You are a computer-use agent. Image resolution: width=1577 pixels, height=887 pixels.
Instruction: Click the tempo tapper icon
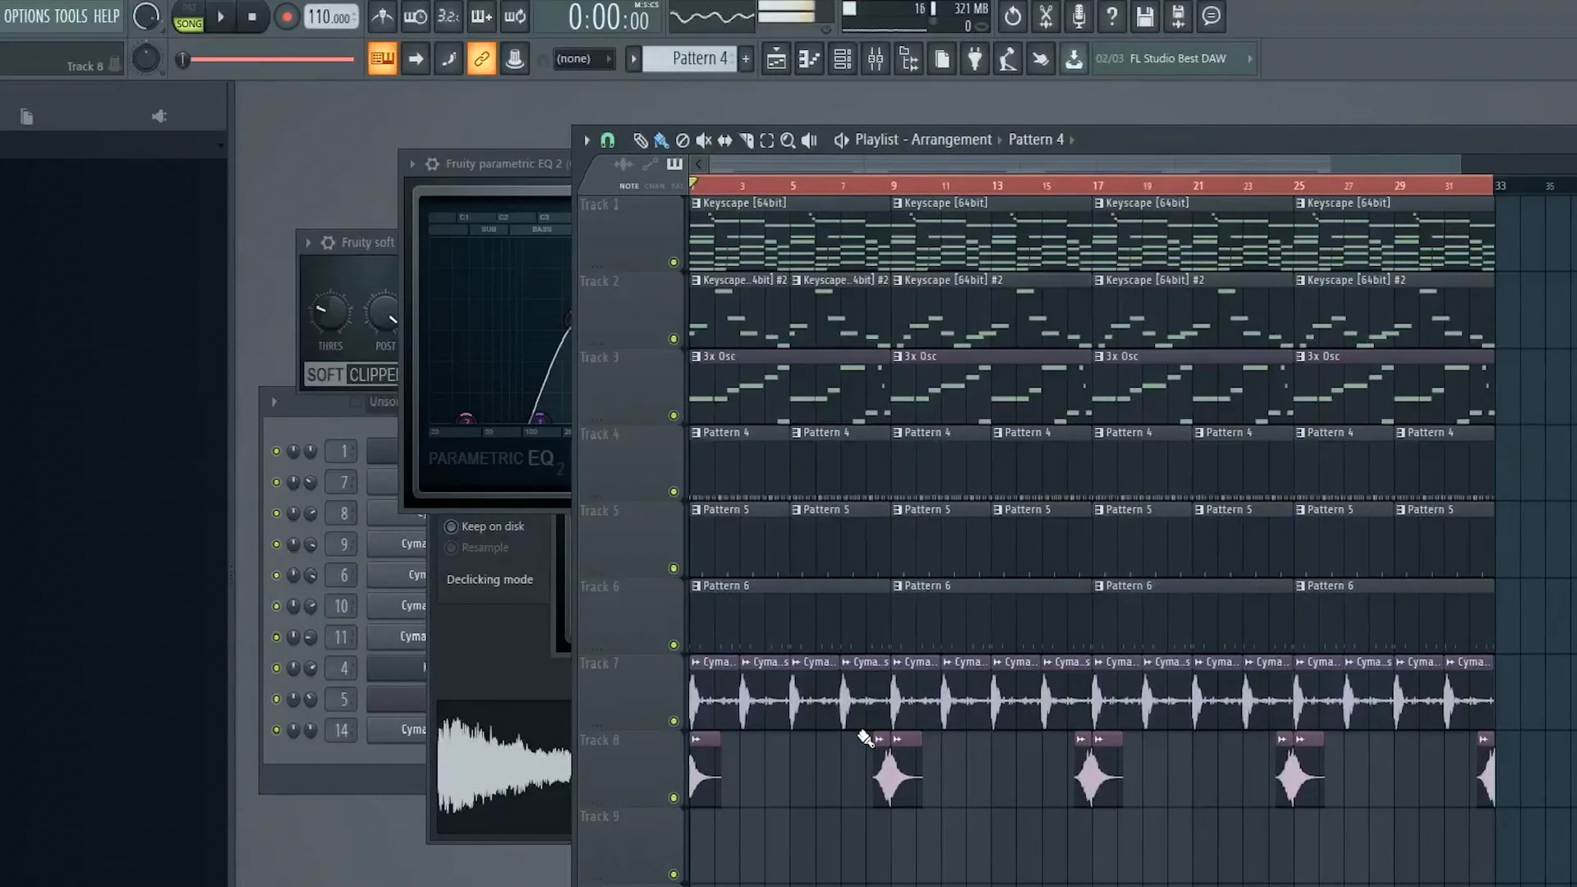[1008, 58]
